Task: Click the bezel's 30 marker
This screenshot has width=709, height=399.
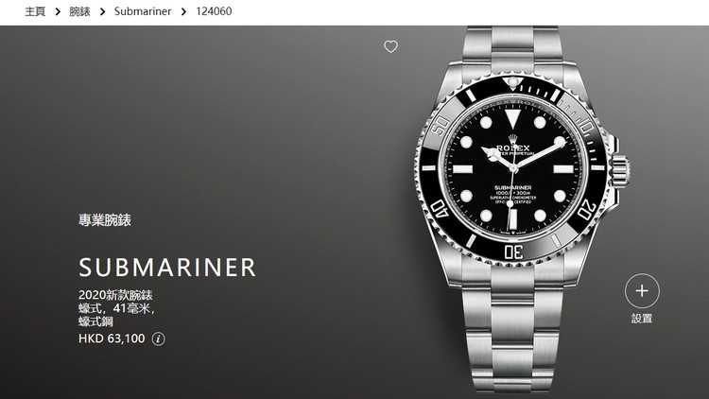Action: pos(513,252)
